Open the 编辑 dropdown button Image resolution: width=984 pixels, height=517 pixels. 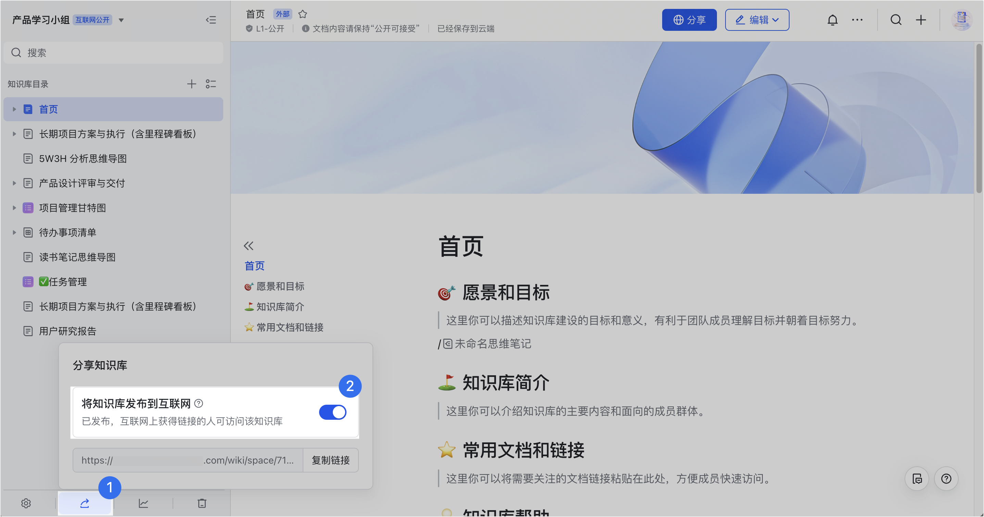(x=757, y=20)
